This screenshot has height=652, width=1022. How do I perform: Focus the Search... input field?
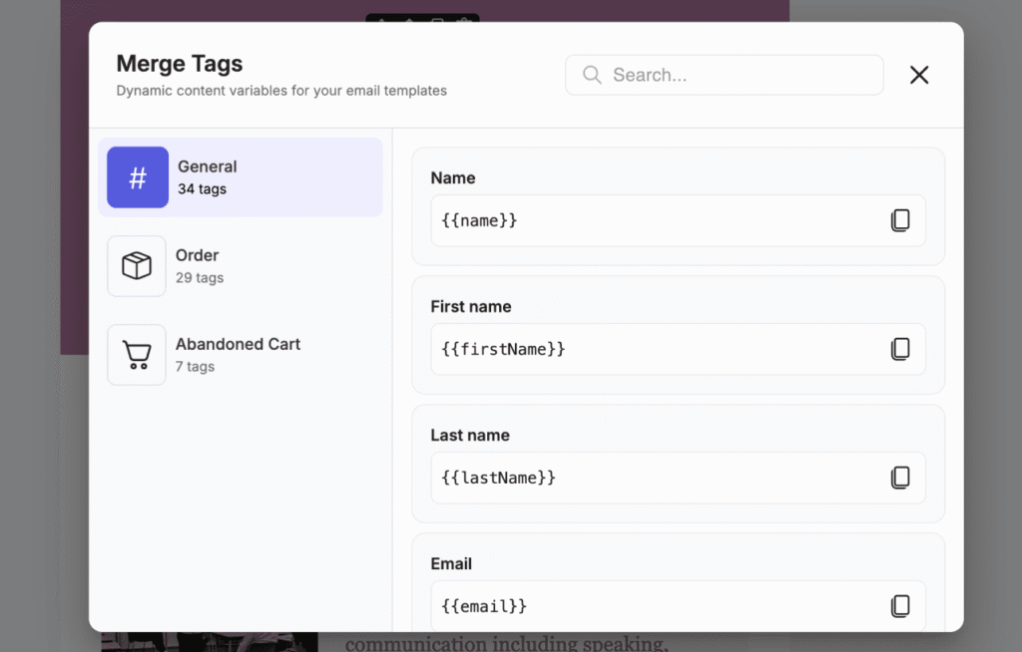[725, 75]
